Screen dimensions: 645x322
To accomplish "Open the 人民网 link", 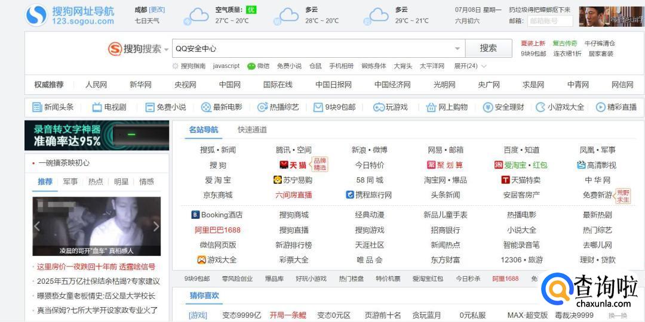I will click(96, 85).
